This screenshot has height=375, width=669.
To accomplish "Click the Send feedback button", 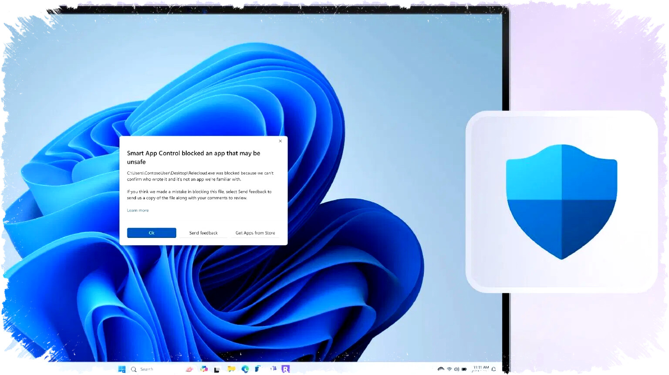I will pyautogui.click(x=203, y=233).
